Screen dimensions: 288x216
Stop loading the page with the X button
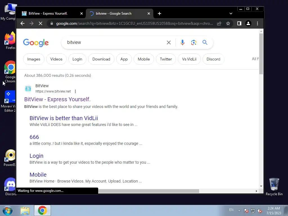point(40,24)
